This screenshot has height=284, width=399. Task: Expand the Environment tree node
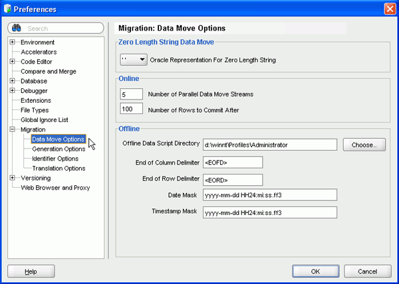coord(13,42)
